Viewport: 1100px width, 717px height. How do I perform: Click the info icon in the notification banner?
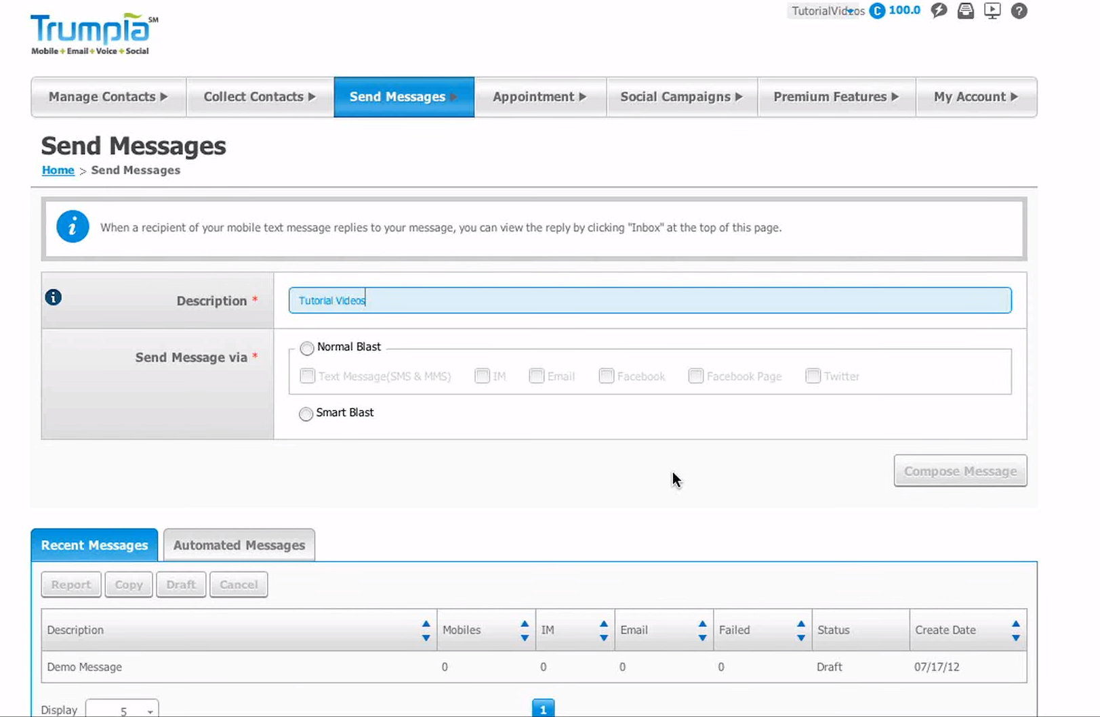pos(73,226)
